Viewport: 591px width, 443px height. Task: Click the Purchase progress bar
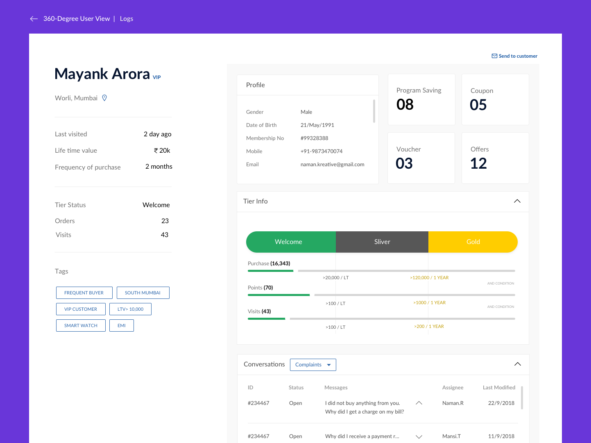tap(381, 271)
